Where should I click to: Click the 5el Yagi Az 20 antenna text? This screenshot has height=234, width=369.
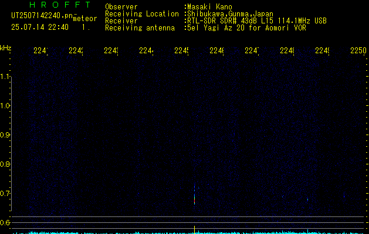coord(246,28)
